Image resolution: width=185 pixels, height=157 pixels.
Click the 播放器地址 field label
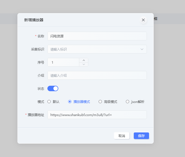[x=36, y=115]
